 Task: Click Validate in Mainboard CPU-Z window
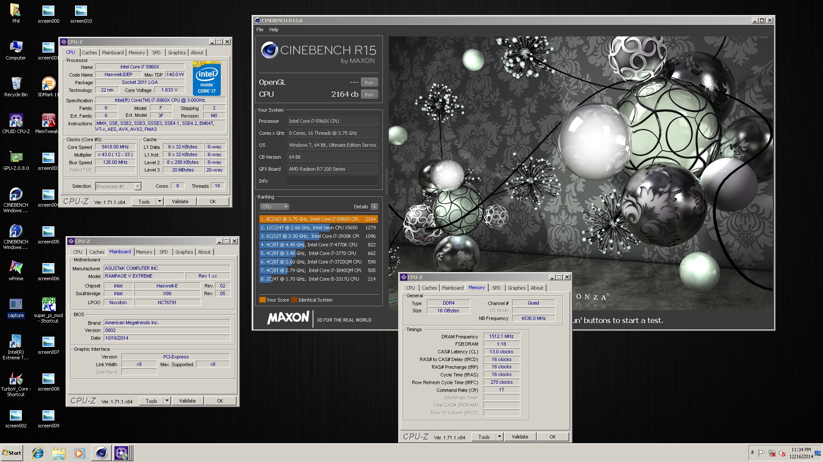pos(187,401)
